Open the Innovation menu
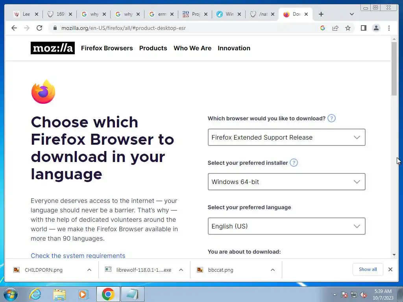Viewport: 403px width, 302px height. tap(234, 48)
